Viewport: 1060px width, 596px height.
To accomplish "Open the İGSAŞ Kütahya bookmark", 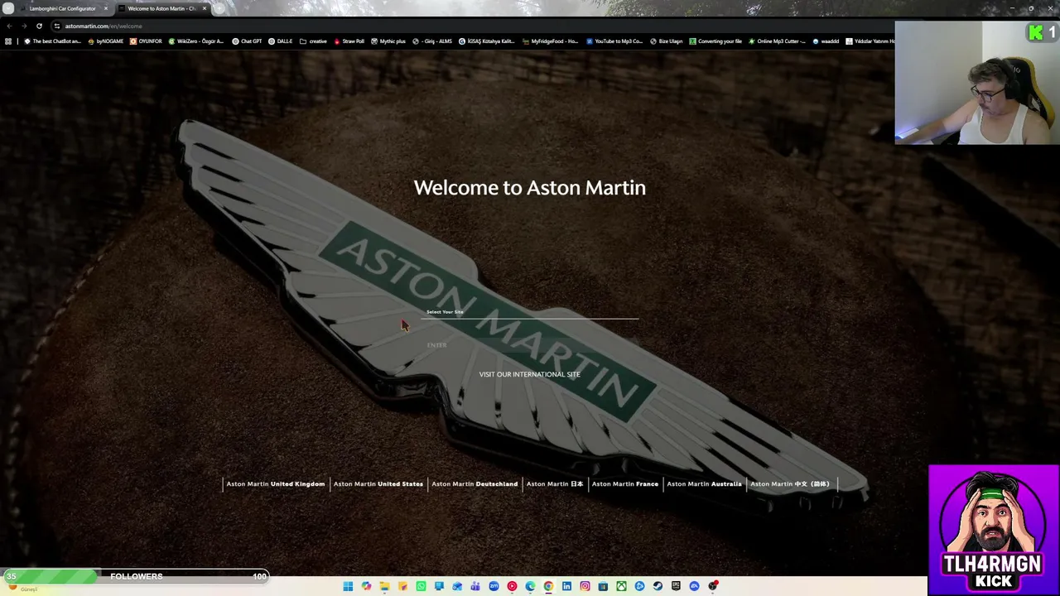I will pyautogui.click(x=486, y=41).
